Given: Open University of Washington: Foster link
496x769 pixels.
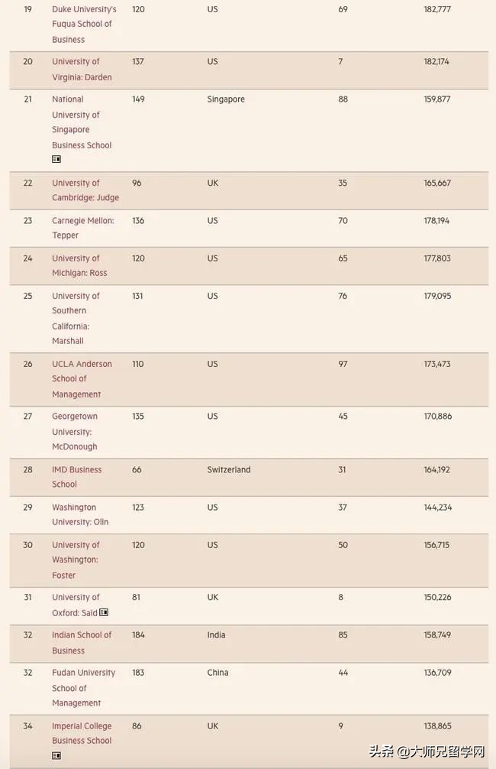Looking at the screenshot, I should (x=76, y=560).
